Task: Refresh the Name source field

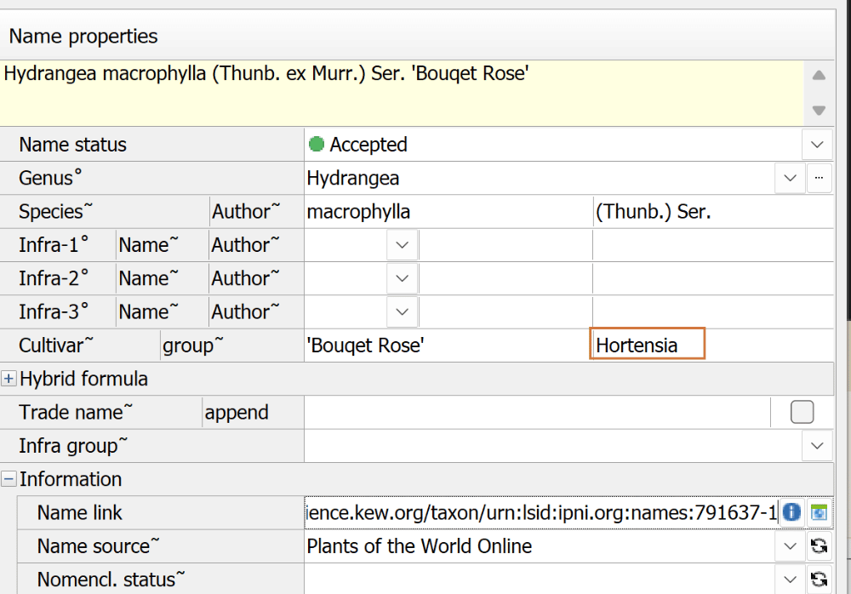Action: tap(819, 545)
